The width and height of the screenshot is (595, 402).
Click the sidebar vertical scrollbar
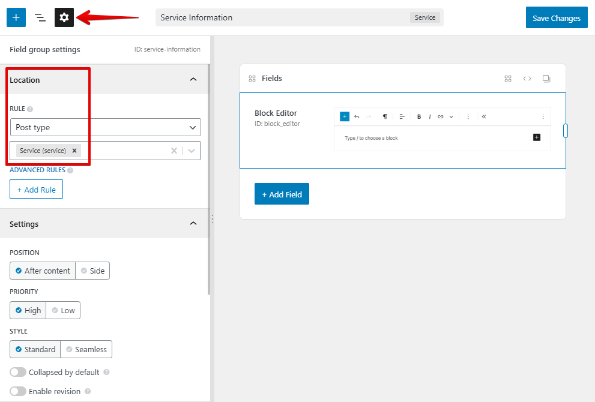tap(209, 180)
